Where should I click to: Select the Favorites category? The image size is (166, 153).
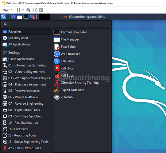pyautogui.click(x=26, y=32)
